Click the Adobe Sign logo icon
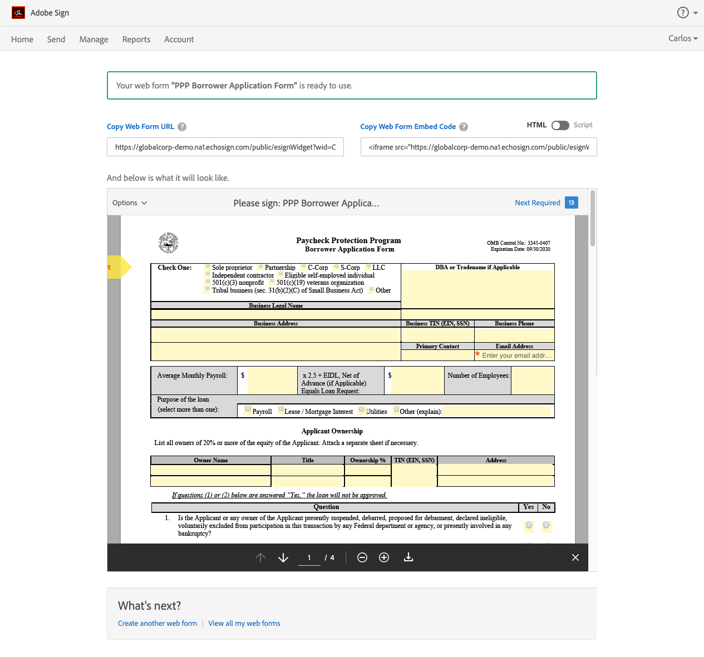 click(x=18, y=13)
